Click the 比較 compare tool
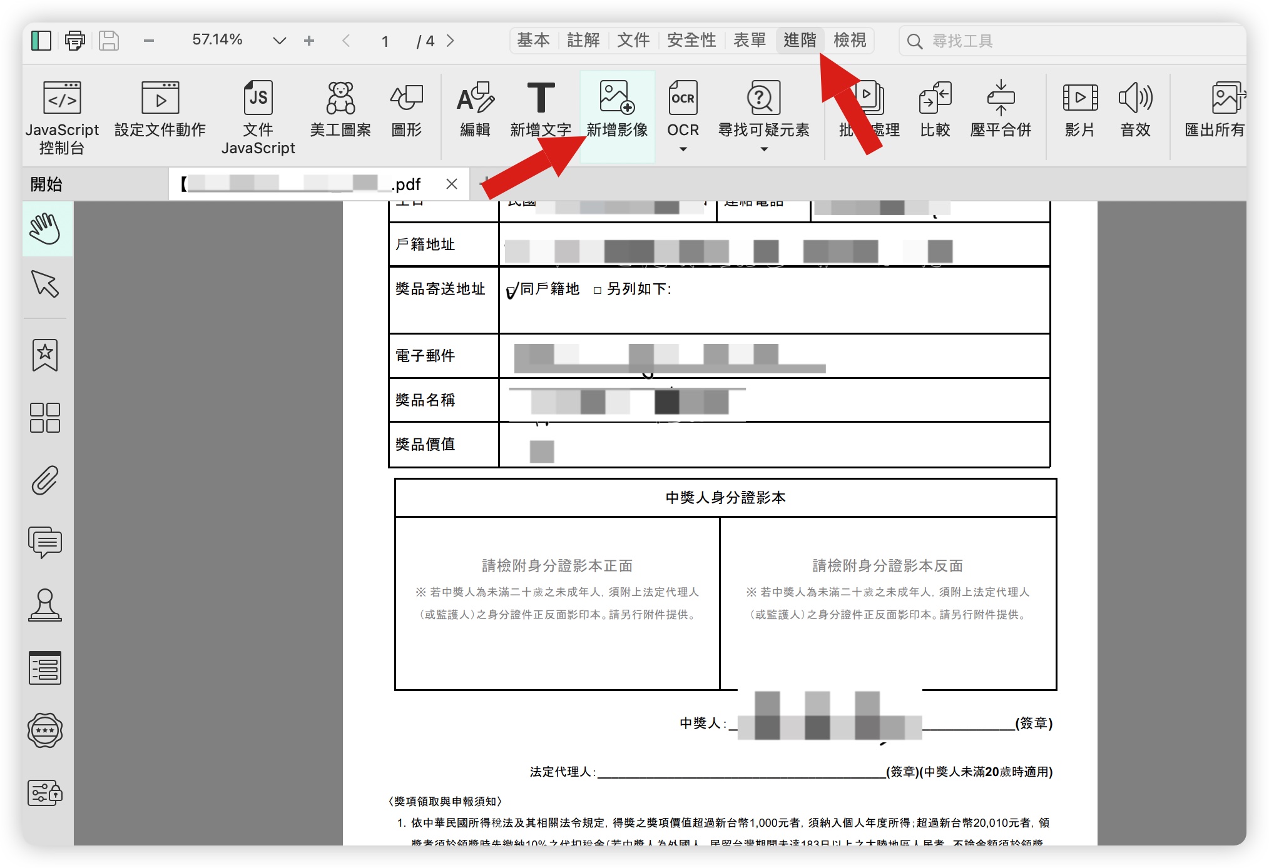 (x=935, y=109)
